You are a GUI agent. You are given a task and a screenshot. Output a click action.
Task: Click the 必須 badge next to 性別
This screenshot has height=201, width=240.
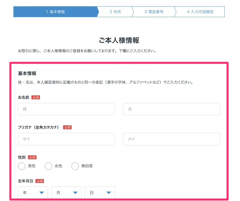click(x=32, y=157)
